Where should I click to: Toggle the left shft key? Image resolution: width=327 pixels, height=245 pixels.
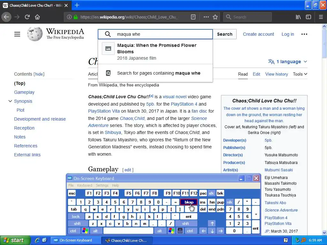coord(77,224)
